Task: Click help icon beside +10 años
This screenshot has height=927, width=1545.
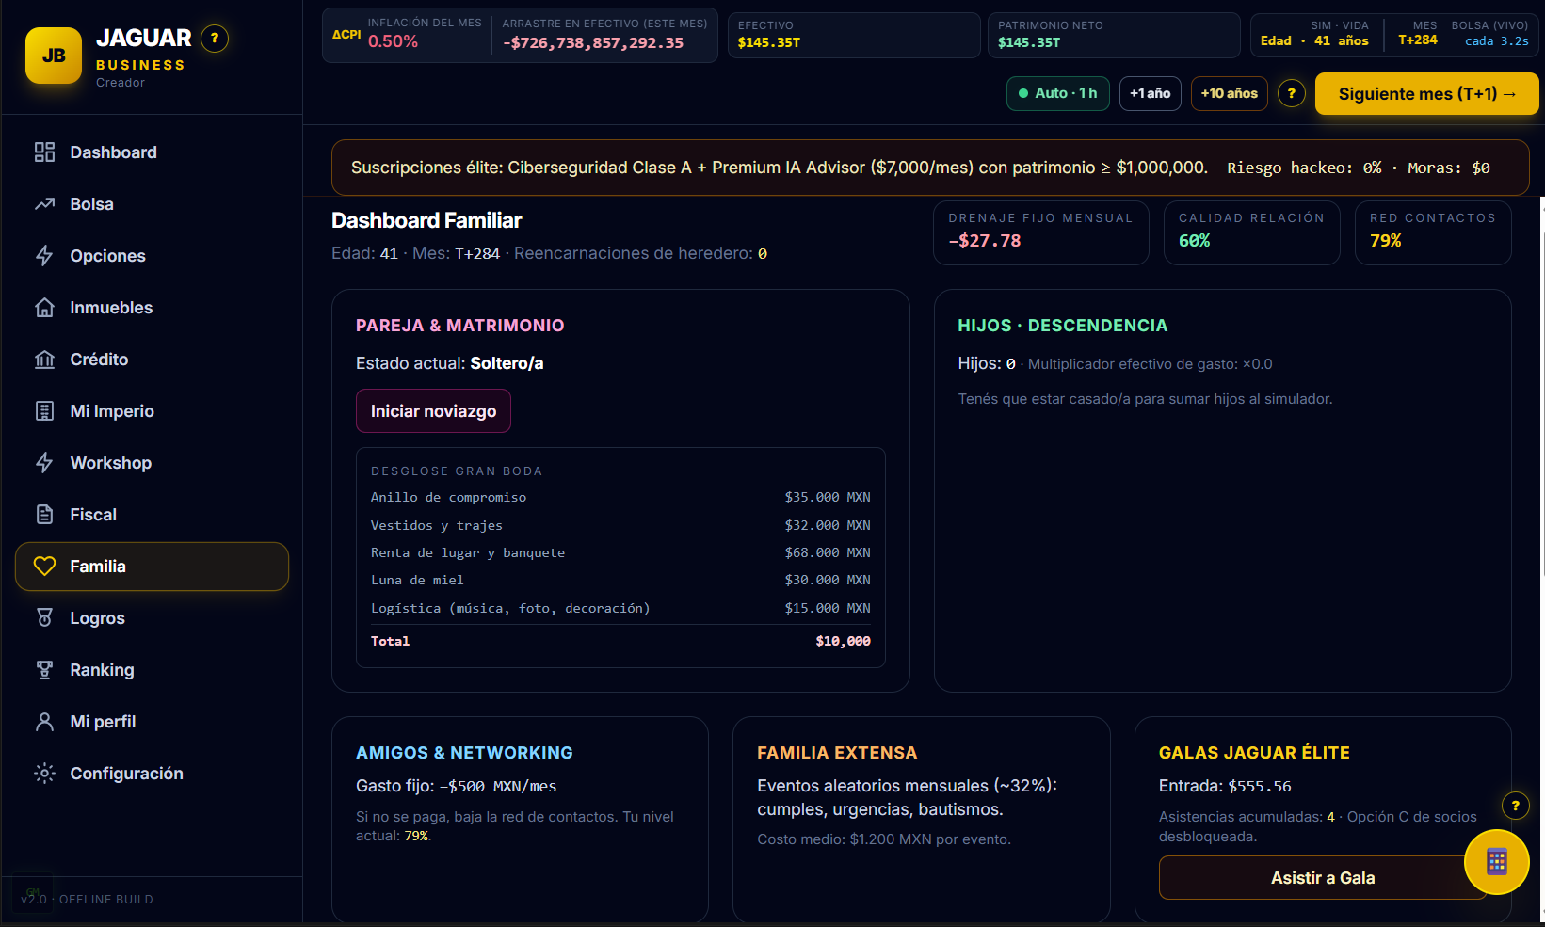Action: pyautogui.click(x=1292, y=93)
